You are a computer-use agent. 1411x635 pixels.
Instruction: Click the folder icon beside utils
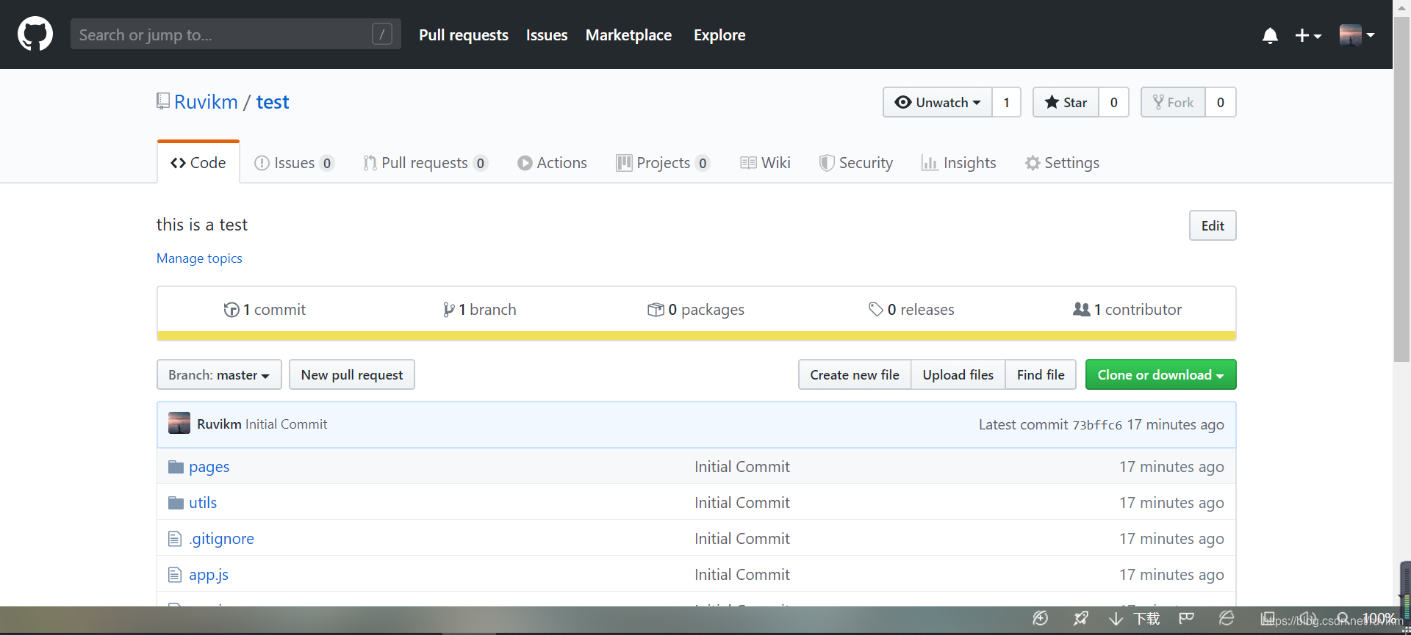pos(176,503)
